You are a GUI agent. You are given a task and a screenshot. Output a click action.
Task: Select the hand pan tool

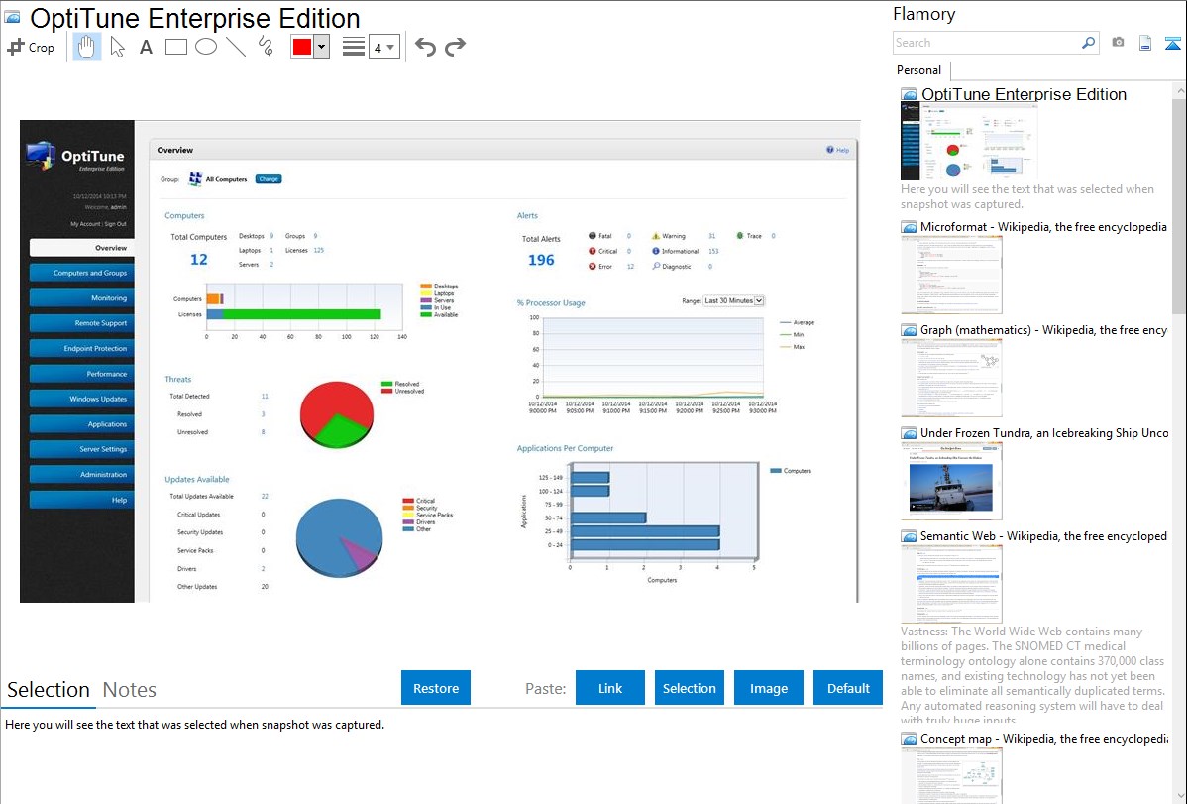[x=86, y=47]
